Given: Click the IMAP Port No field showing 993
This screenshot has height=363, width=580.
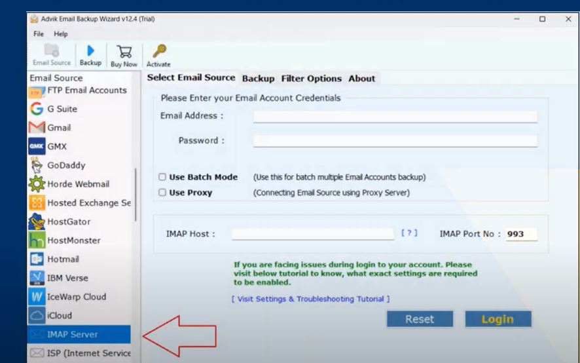Looking at the screenshot, I should pos(521,234).
